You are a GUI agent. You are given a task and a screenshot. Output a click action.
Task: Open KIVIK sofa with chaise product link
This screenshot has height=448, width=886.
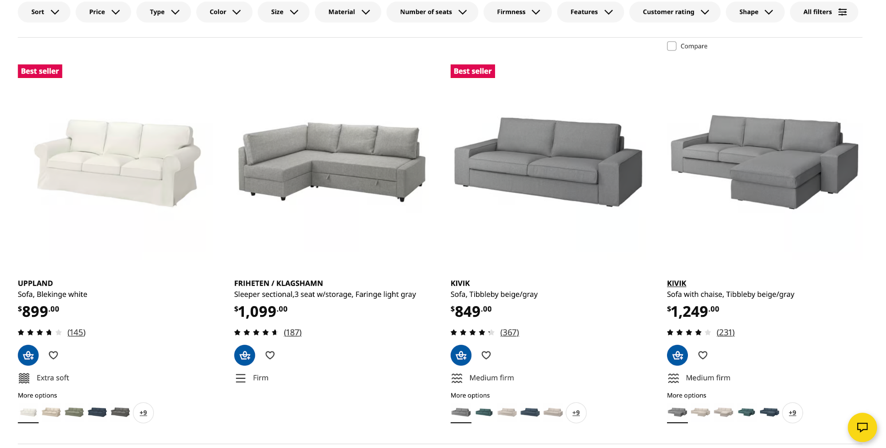tap(676, 283)
